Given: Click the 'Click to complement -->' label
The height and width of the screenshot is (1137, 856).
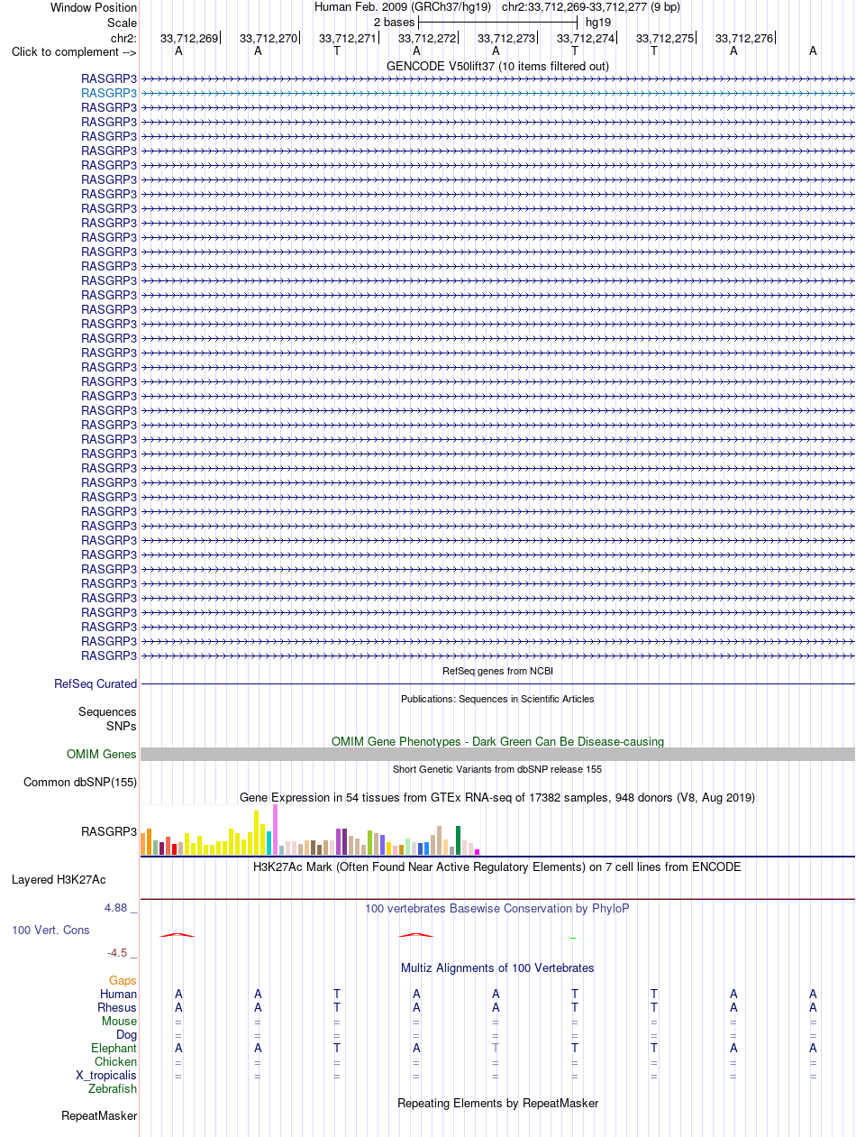Looking at the screenshot, I should (74, 51).
